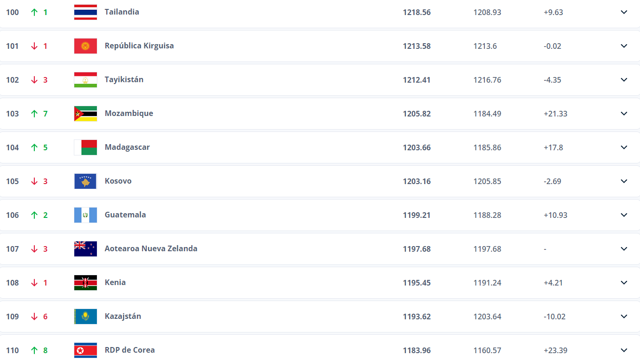Click the New Zealand flag icon
Screen dimensions: 640x363
coord(86,249)
